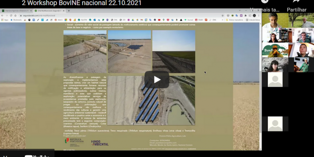Click the browser back arrow

click(3, 15)
